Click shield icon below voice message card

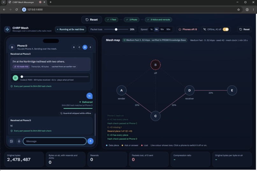(11, 86)
